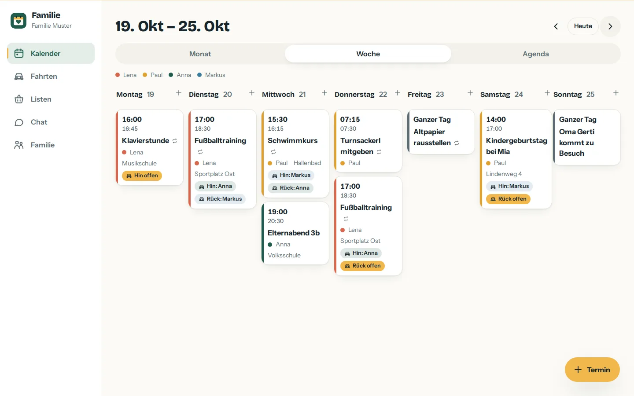634x396 pixels.
Task: Add an event on Dienstag 20
Action: (x=252, y=93)
